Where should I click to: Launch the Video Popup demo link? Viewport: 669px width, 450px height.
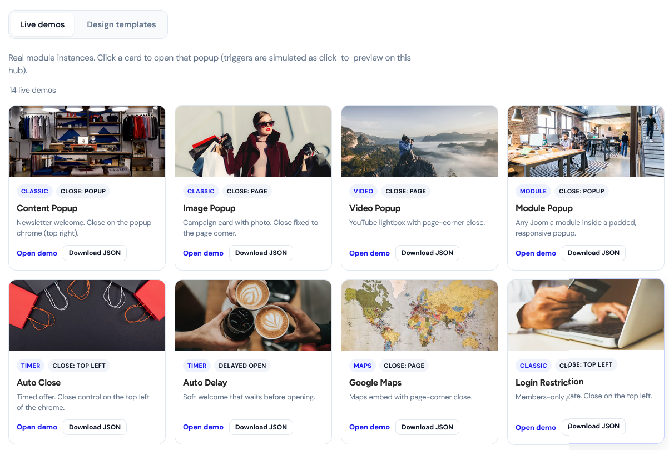tap(369, 253)
